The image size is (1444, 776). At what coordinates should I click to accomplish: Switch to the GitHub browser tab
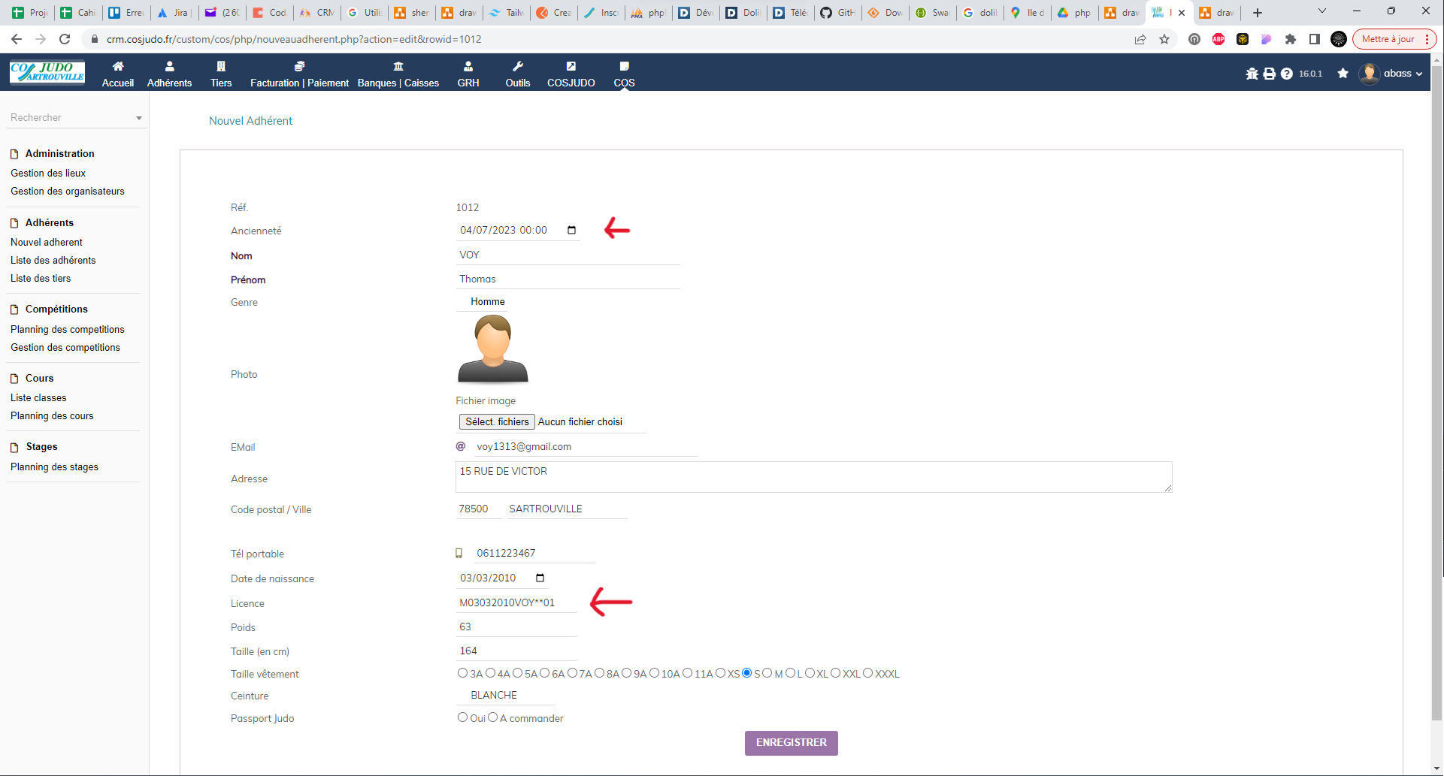[x=837, y=13]
